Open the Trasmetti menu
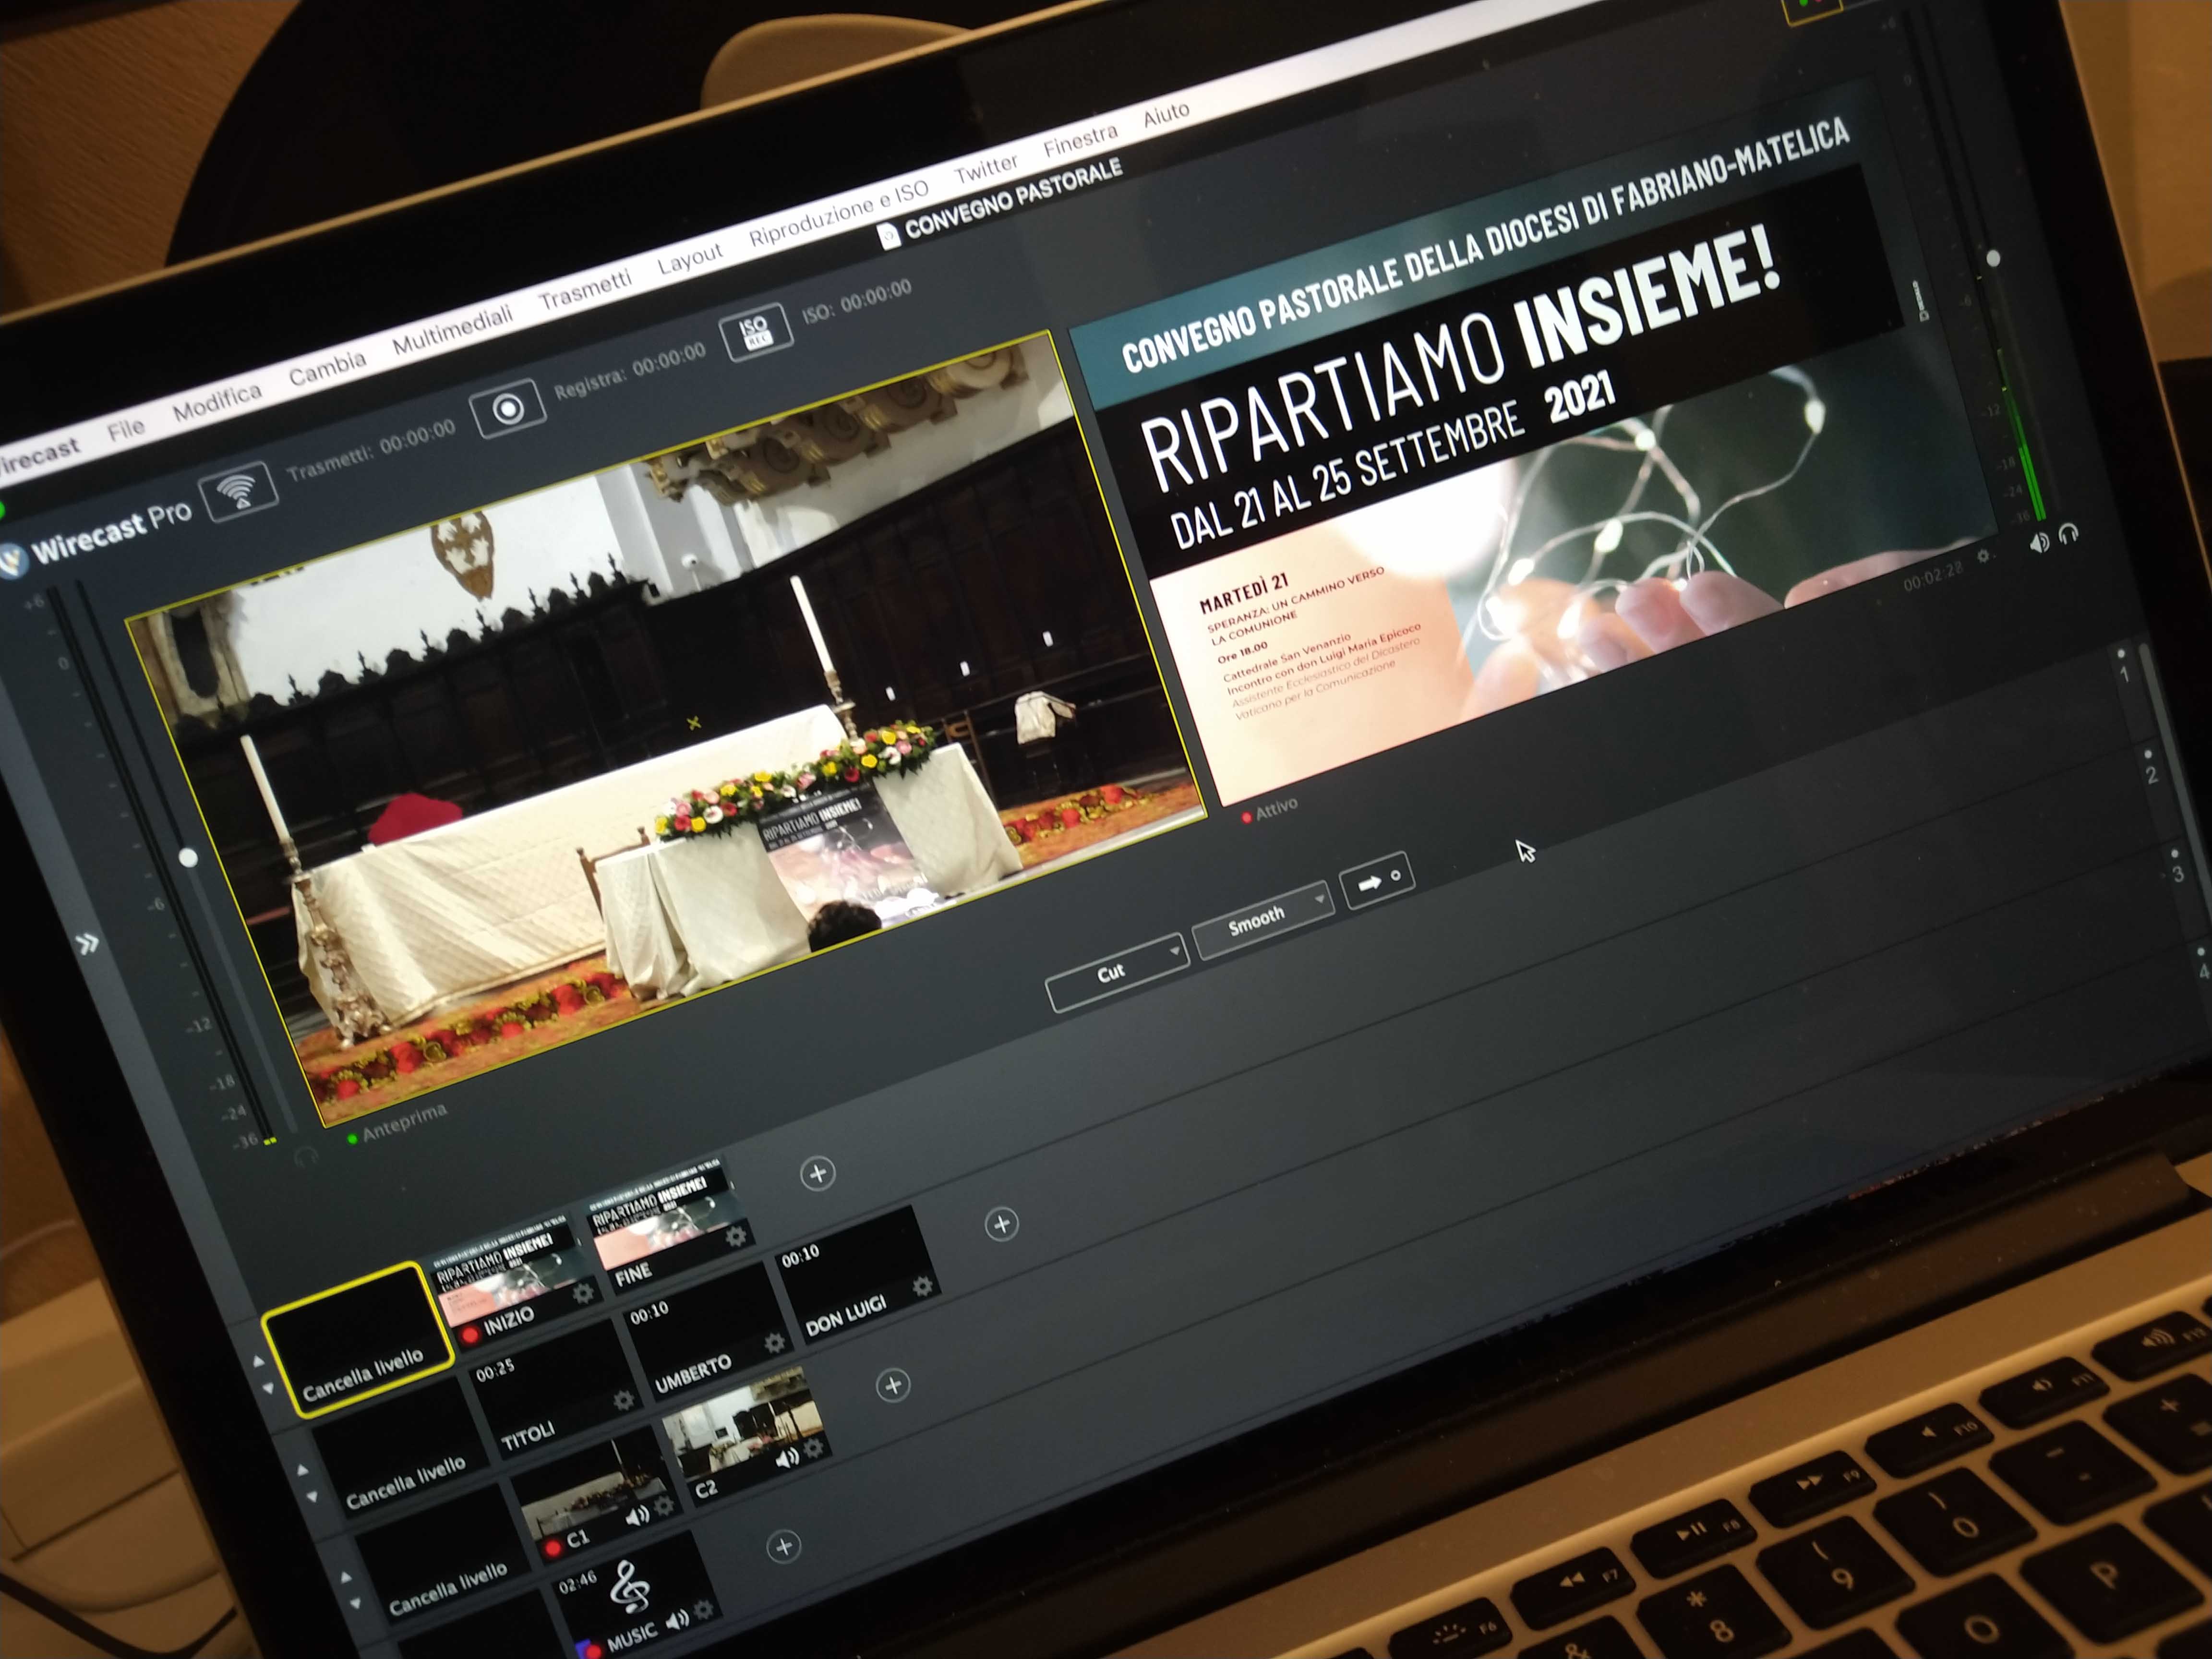The width and height of the screenshot is (2212, 1659). tap(585, 289)
